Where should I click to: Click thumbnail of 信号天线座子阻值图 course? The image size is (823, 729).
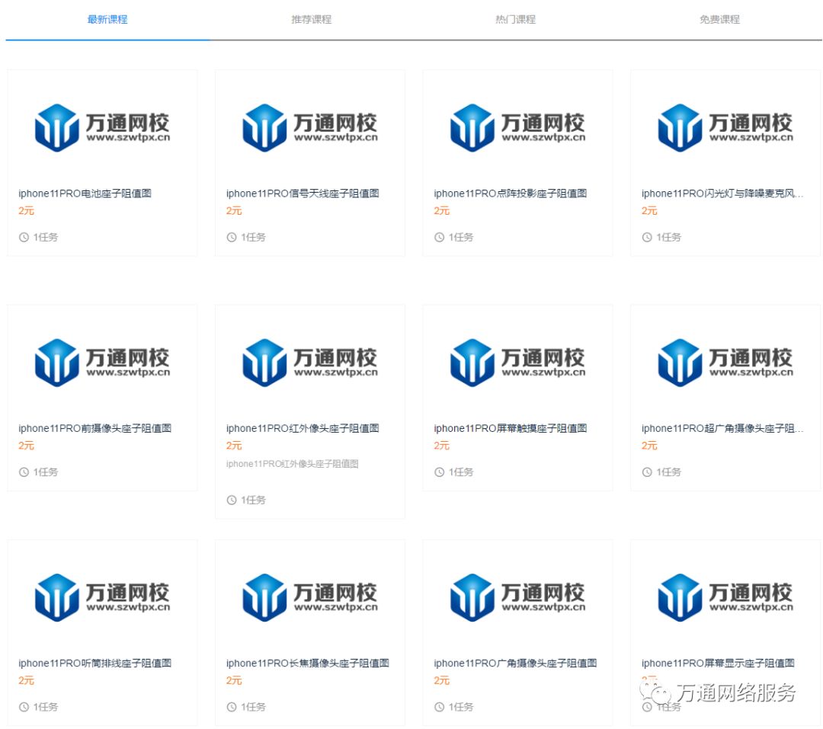pyautogui.click(x=310, y=127)
